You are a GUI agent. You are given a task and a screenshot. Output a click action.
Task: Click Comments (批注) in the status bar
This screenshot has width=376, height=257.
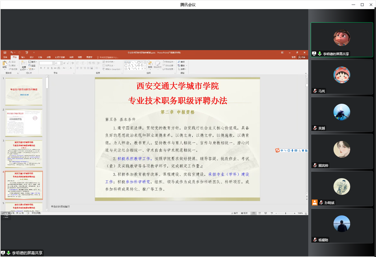244,213
